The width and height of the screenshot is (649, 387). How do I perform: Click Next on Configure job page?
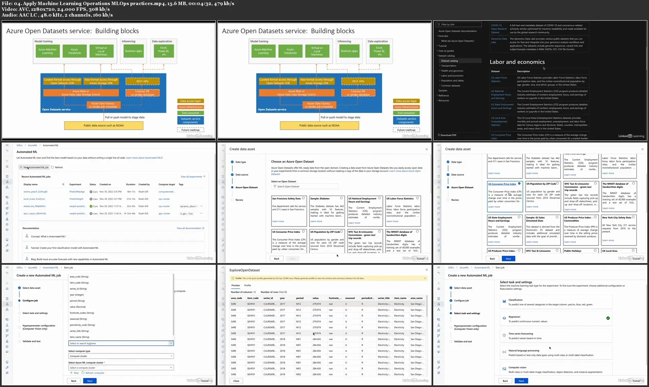pyautogui.click(x=90, y=381)
